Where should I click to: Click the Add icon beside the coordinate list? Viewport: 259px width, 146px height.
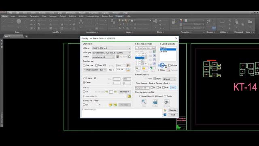[154, 56]
